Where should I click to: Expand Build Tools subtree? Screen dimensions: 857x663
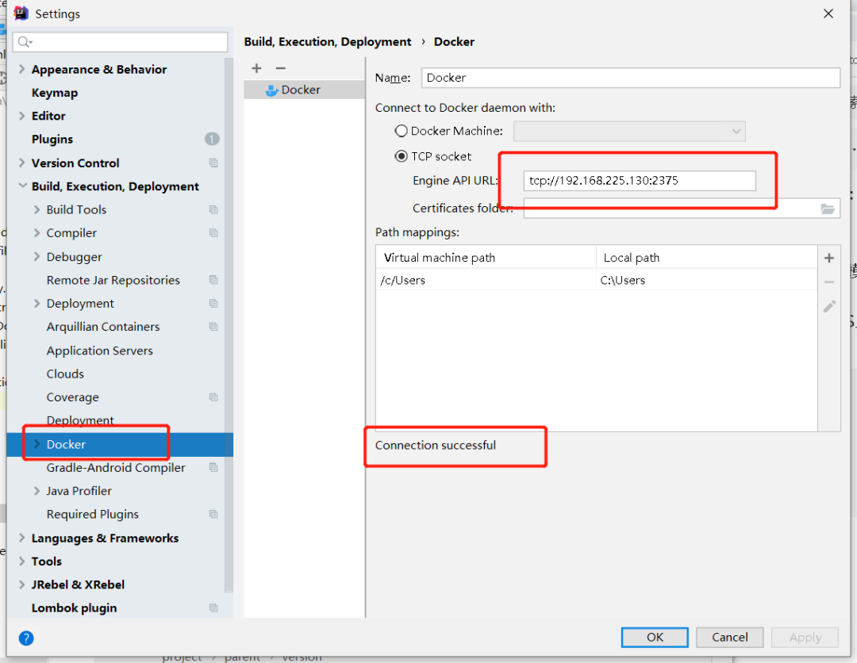(x=37, y=209)
